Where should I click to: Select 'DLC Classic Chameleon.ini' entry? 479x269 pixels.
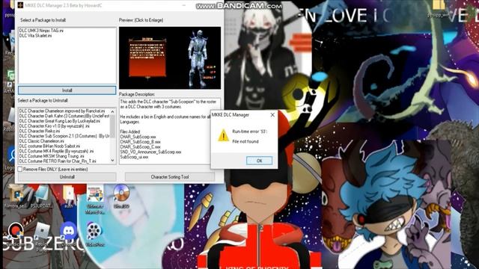click(42, 141)
